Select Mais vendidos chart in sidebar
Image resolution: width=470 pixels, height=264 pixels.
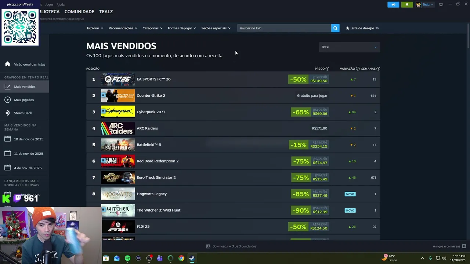click(24, 87)
